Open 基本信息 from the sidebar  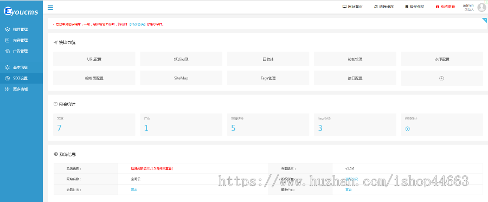(21, 67)
